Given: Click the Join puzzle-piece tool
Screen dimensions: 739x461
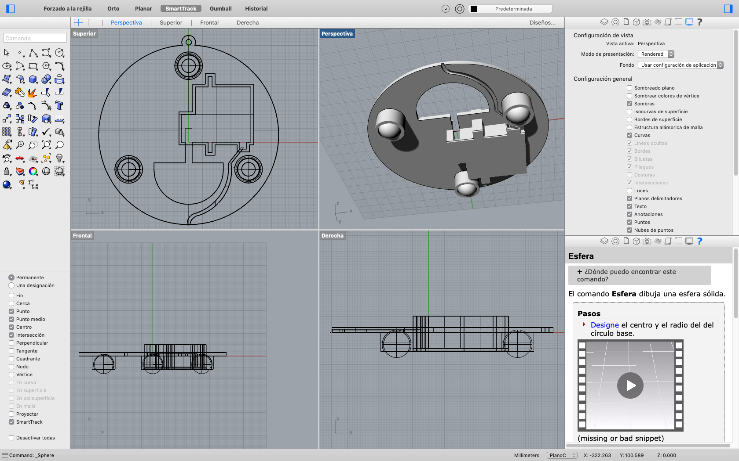Looking at the screenshot, I should click(x=20, y=92).
